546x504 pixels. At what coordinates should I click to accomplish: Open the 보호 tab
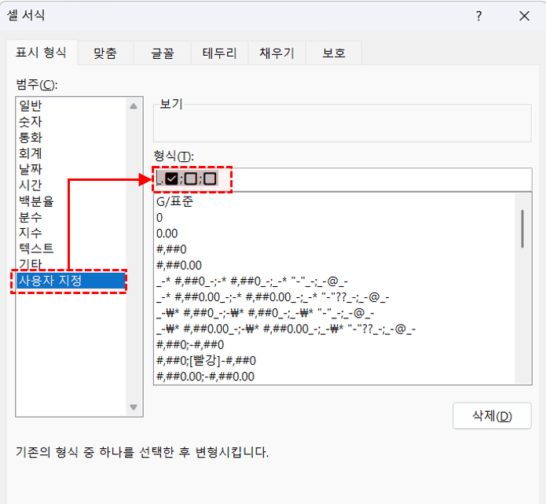(333, 53)
